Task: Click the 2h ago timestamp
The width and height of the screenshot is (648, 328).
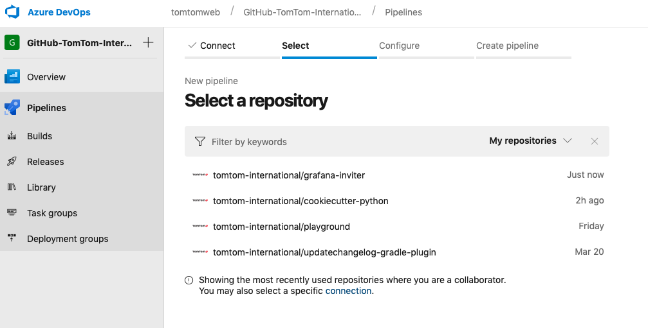Action: coord(589,200)
